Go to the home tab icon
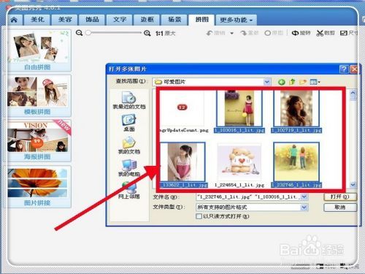 click(14, 20)
